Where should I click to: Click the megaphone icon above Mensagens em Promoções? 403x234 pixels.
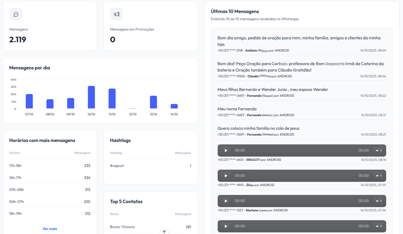(117, 14)
